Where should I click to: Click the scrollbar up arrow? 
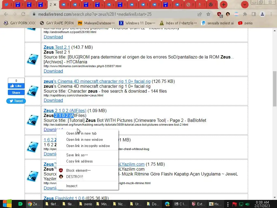click(275, 30)
